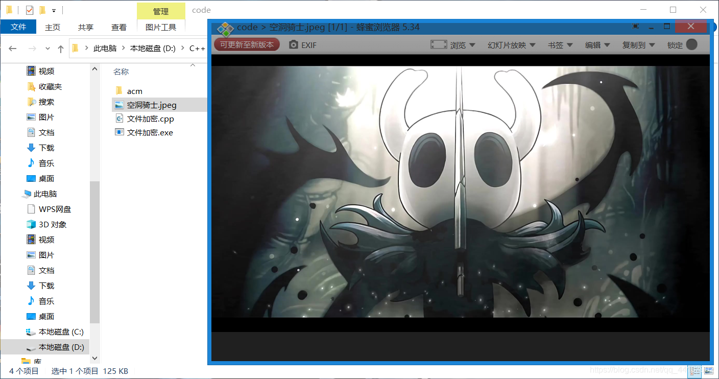719x379 pixels.
Task: Open the 复制到 dropdown
Action: point(638,45)
